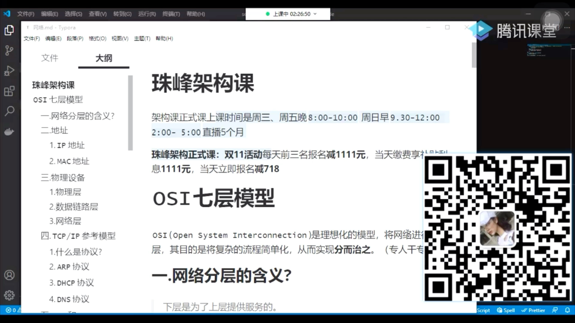Click the 直播5个月 text in schedule paragraph
This screenshot has height=323, width=575.
(x=223, y=132)
